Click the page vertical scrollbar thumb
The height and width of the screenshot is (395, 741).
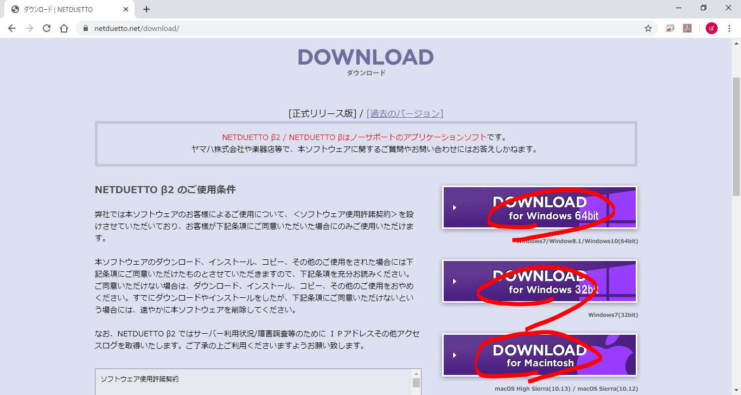pos(736,136)
